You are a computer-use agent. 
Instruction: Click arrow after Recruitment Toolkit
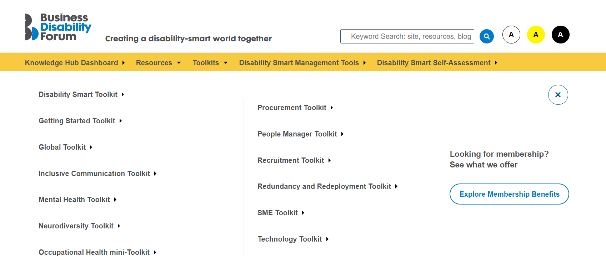(330, 160)
